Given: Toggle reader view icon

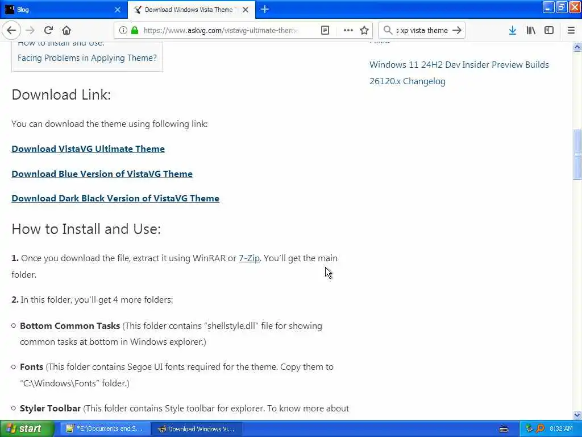Looking at the screenshot, I should (325, 31).
